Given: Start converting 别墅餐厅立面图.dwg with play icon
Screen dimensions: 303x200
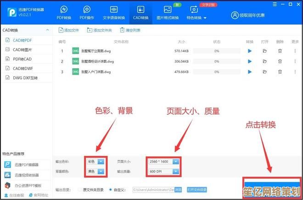Looking at the screenshot, I should [x=250, y=51].
